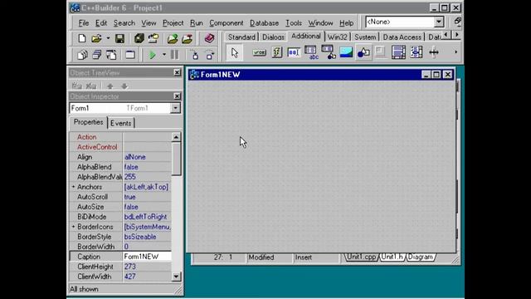This screenshot has height=299, width=531.
Task: Switch to the Win32 palette tab
Action: coord(338,37)
